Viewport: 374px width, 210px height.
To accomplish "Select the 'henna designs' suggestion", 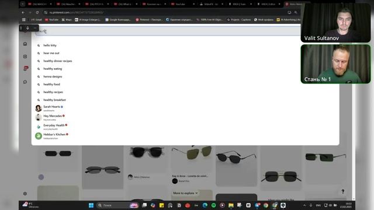I will 53,76.
